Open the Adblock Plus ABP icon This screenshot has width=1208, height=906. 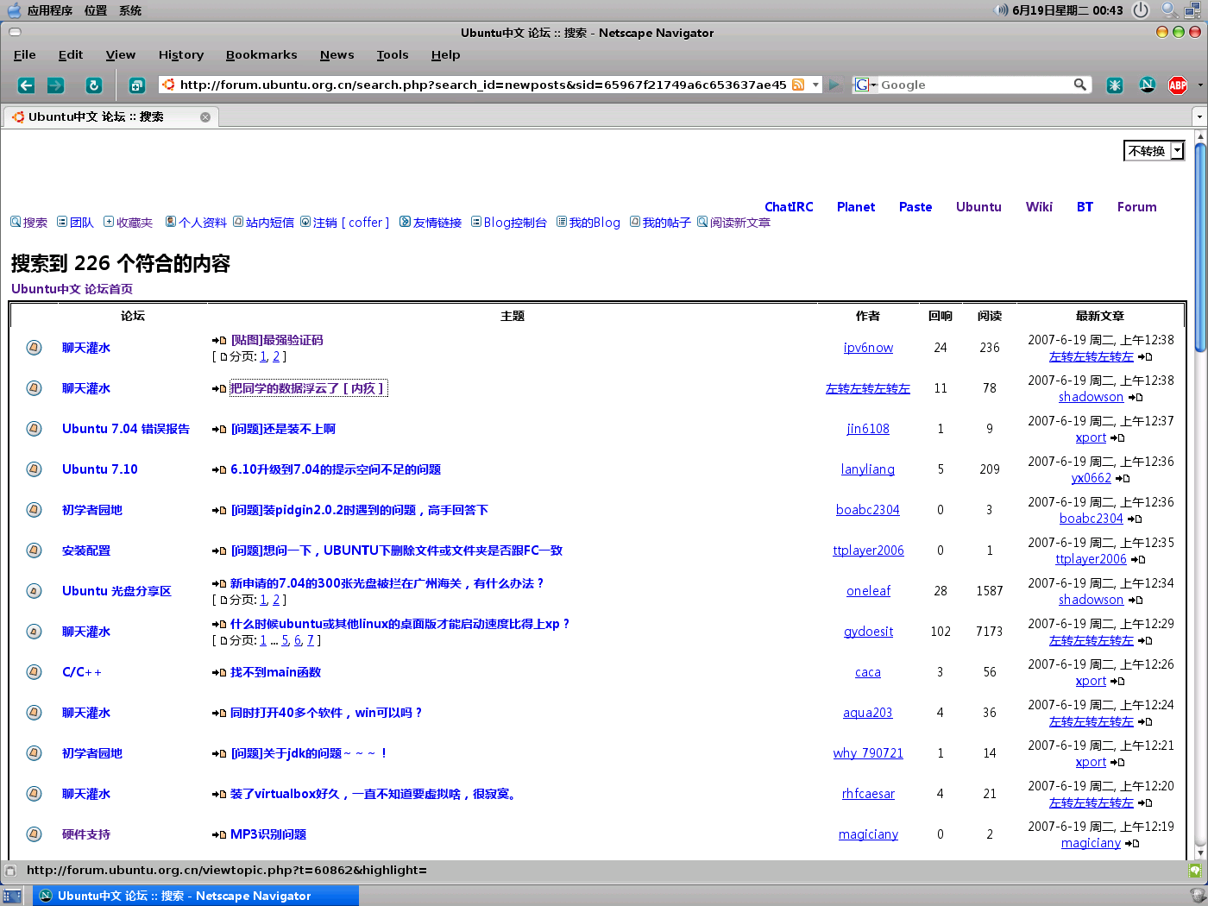1177,85
